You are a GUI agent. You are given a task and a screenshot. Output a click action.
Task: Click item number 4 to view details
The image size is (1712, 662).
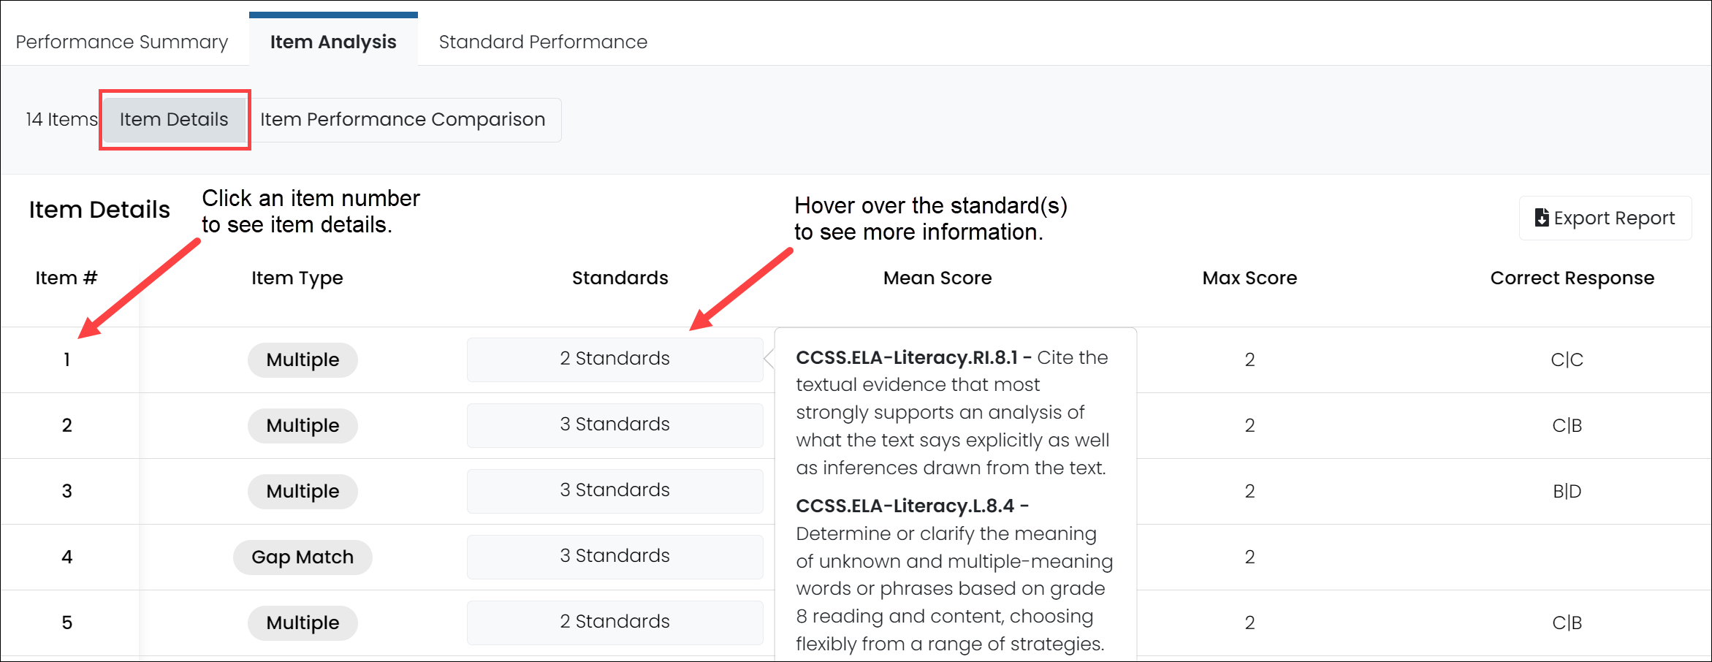click(66, 556)
